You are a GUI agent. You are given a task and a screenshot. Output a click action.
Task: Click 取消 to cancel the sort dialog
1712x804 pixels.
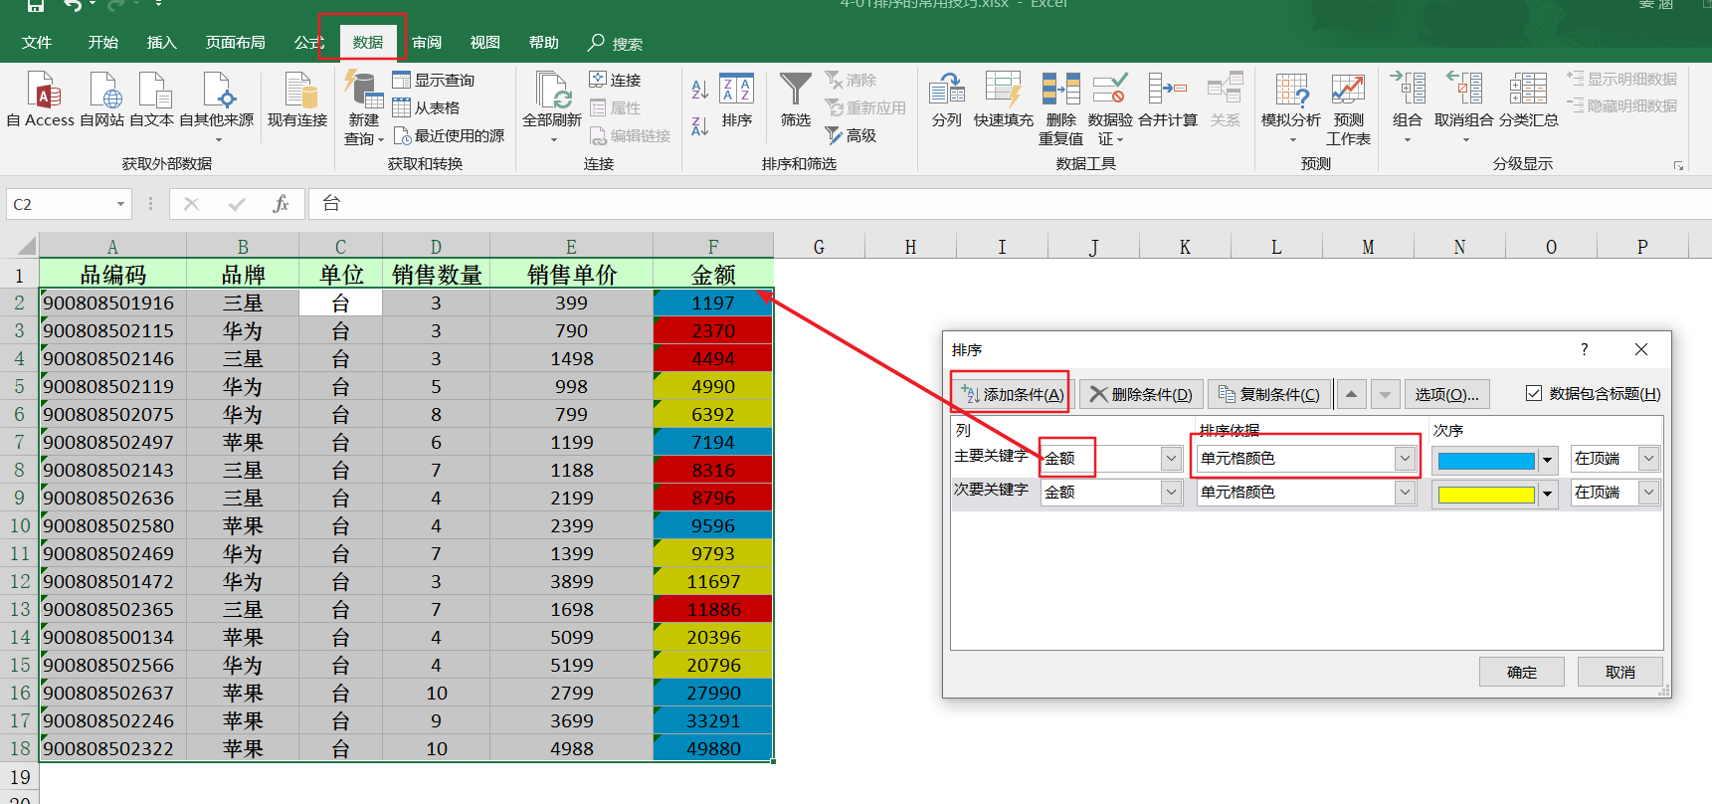(1620, 672)
